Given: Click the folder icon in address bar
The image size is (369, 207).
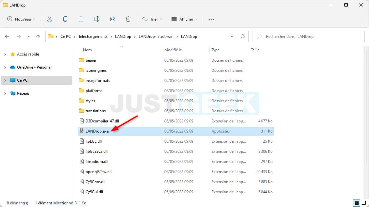Looking at the screenshot, I should [51, 36].
